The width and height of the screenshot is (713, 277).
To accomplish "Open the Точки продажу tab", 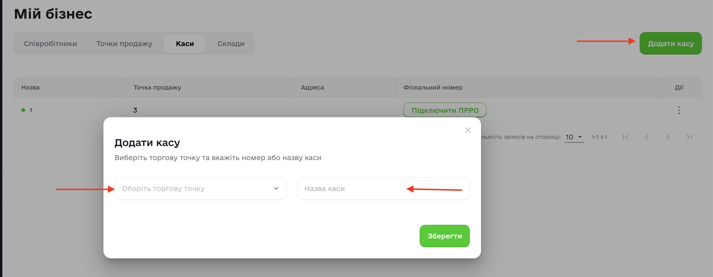I will coord(124,44).
